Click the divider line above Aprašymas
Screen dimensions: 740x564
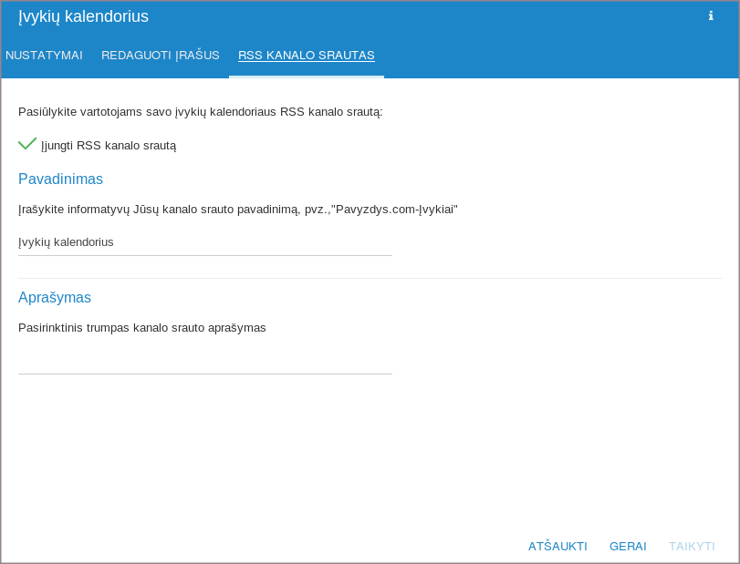(x=370, y=279)
